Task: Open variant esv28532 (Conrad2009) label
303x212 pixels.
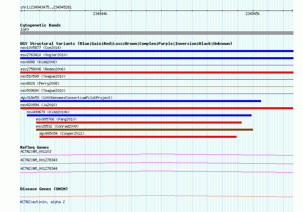Action: 57,126
